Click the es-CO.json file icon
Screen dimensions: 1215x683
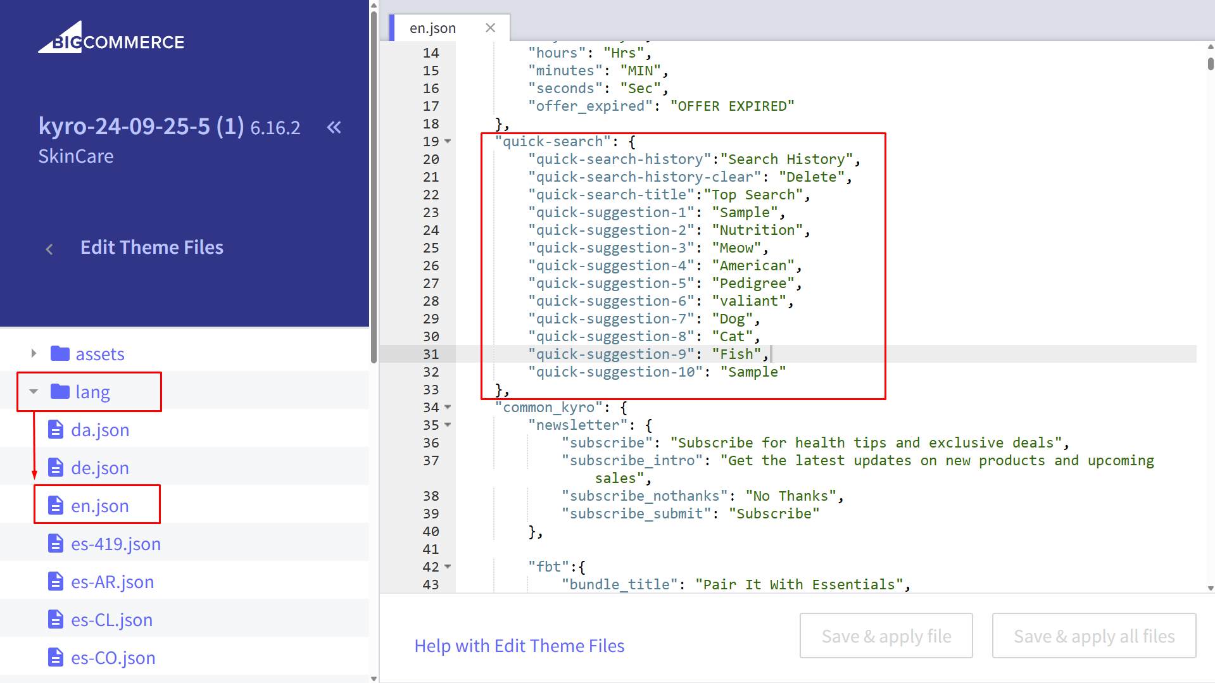click(x=56, y=658)
